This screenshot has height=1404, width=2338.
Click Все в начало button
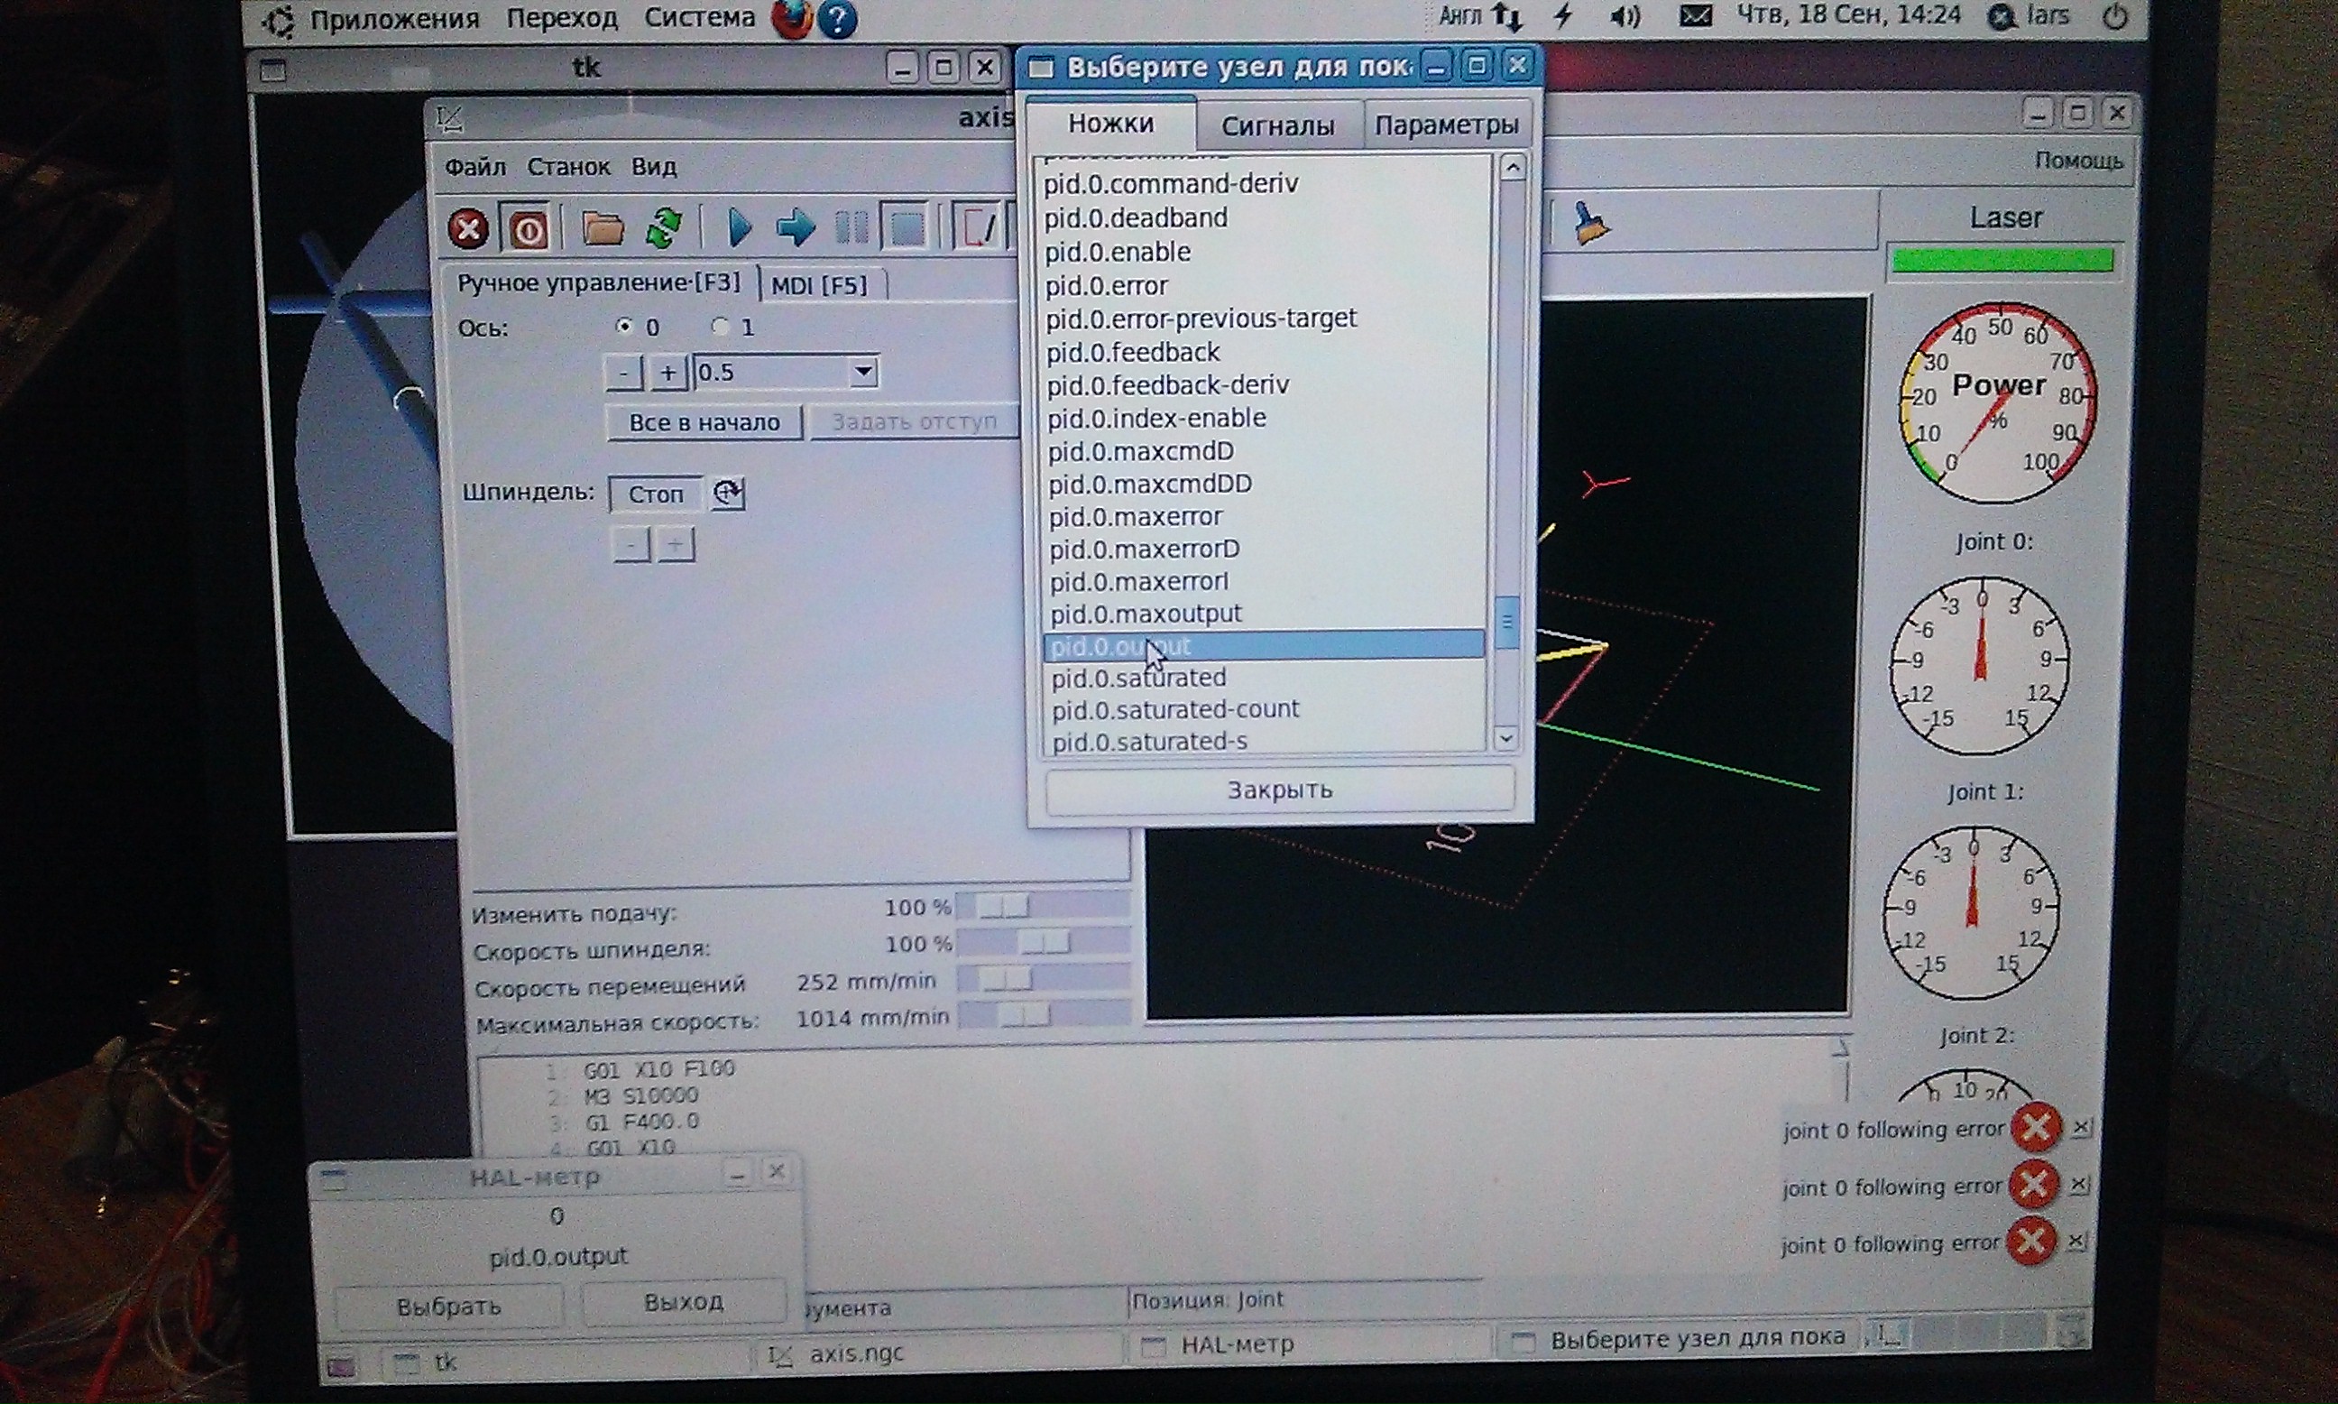(704, 422)
